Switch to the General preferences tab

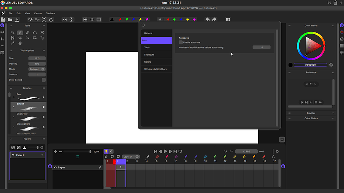(x=156, y=33)
